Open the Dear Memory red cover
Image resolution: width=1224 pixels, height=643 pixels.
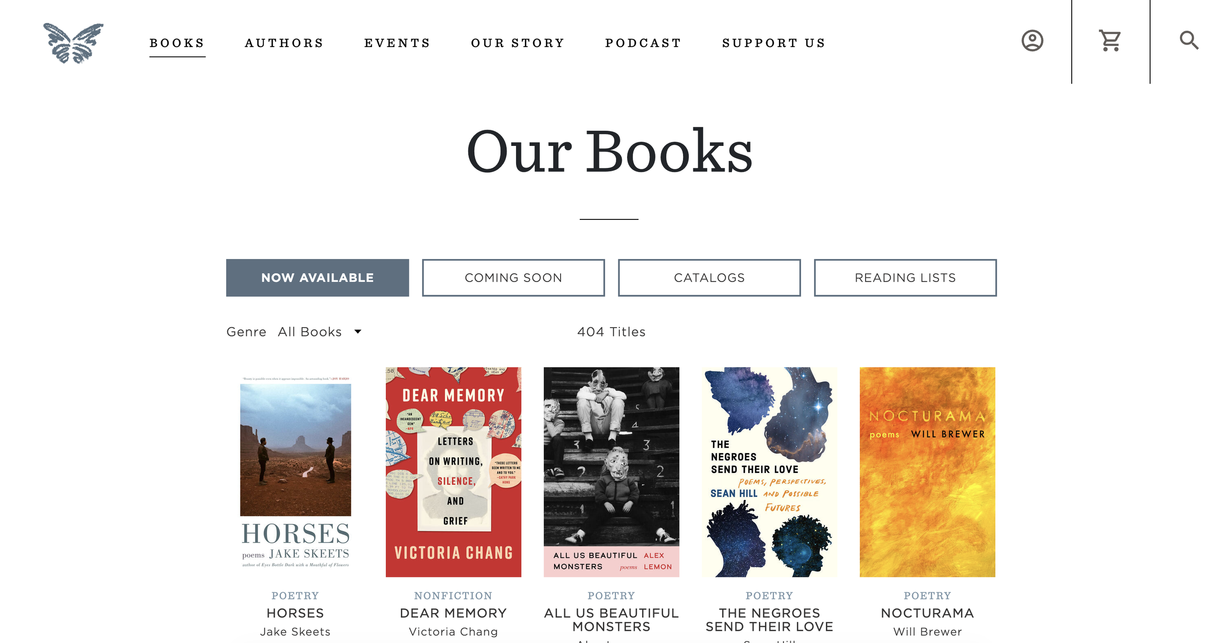point(453,472)
